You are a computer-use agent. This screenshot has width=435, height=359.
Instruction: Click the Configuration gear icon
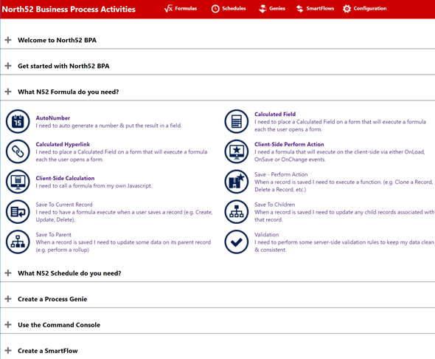347,9
